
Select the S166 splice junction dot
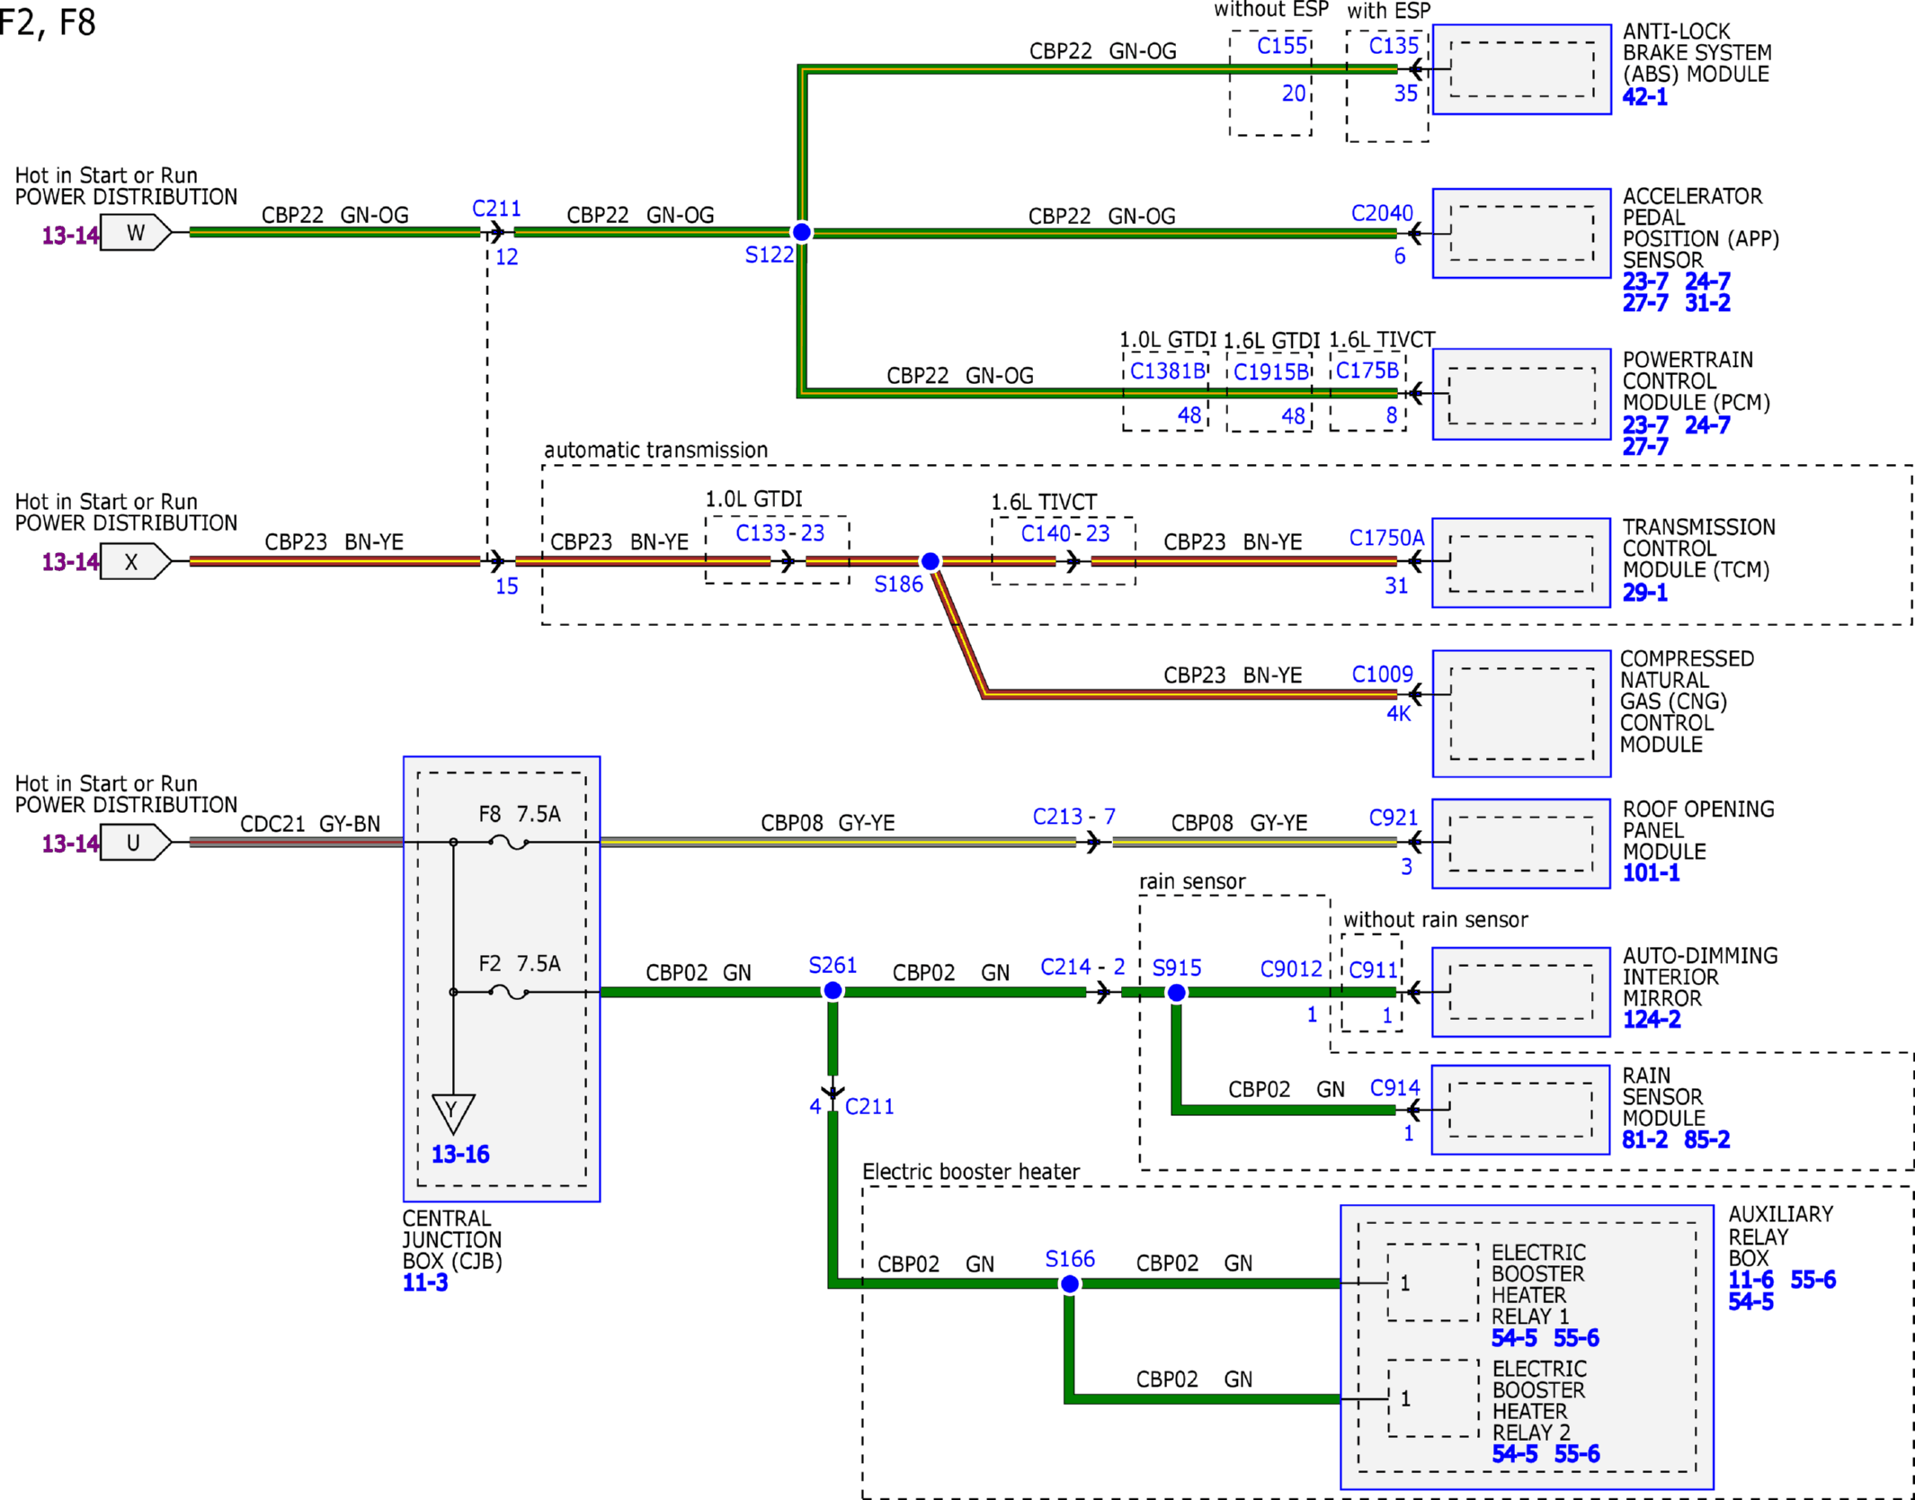pyautogui.click(x=1070, y=1284)
